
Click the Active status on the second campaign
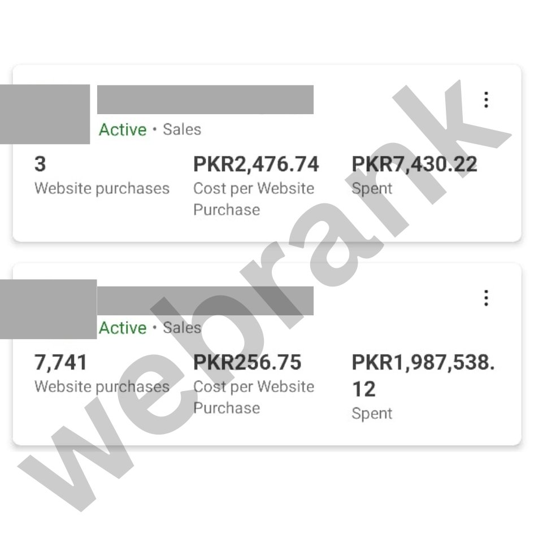[123, 328]
